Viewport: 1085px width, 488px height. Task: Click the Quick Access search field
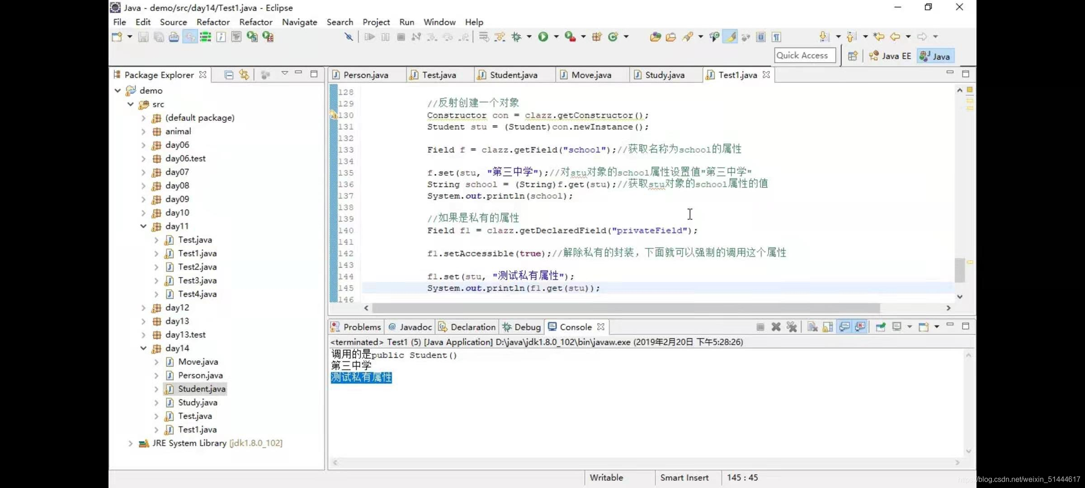805,56
